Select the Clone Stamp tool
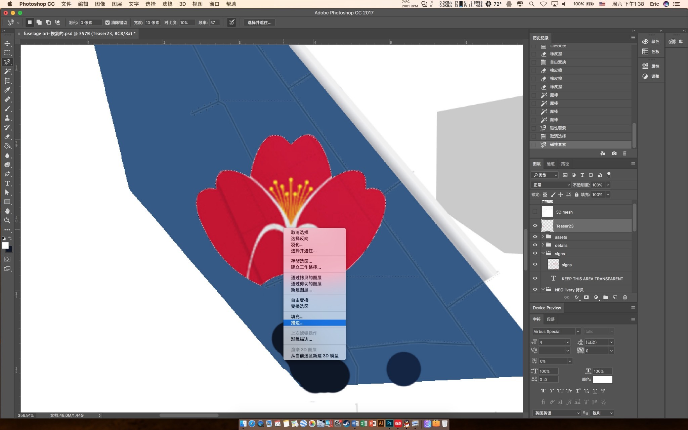The width and height of the screenshot is (688, 430). (x=7, y=118)
